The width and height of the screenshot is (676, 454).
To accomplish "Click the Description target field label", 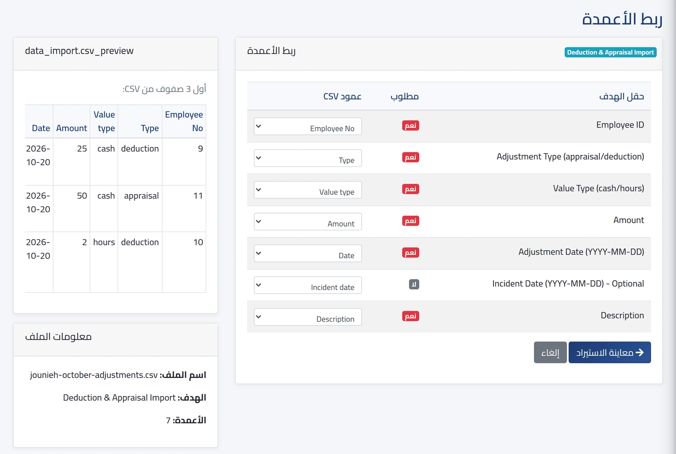I will [622, 315].
